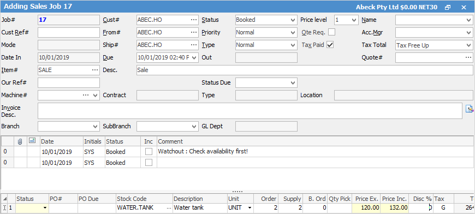Click the paperclip attachment column header

20,141
